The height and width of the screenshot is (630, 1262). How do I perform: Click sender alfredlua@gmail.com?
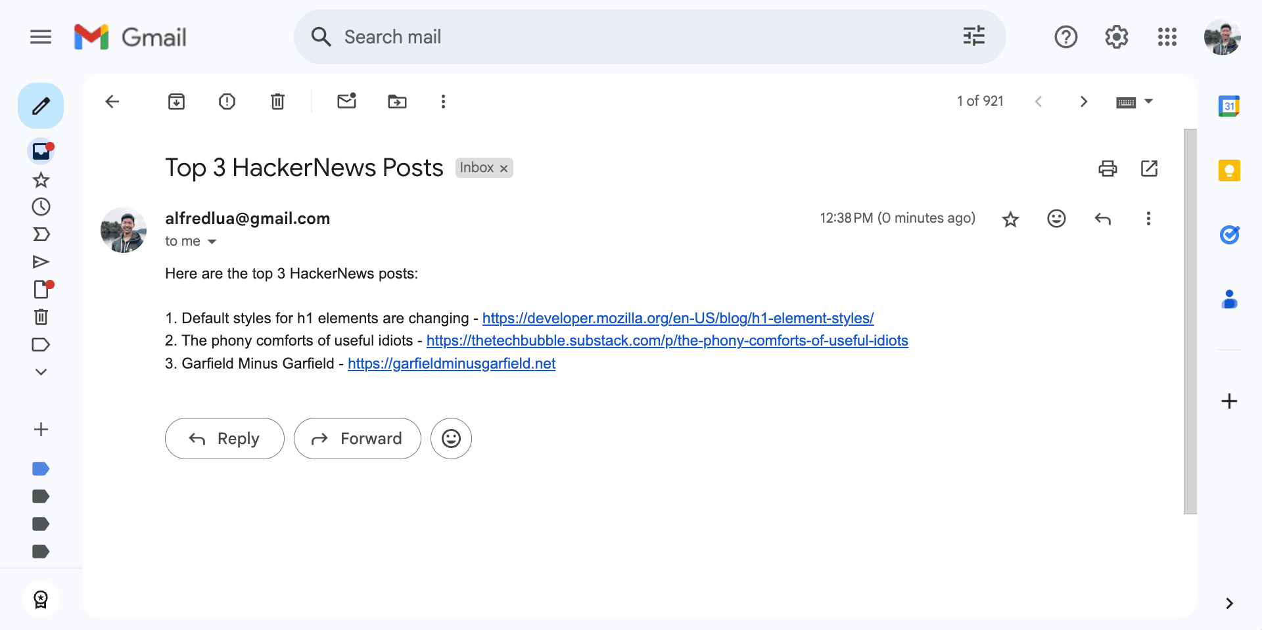[247, 218]
